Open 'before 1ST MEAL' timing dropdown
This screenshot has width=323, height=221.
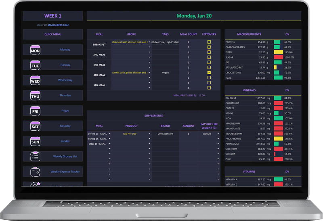[109, 133]
